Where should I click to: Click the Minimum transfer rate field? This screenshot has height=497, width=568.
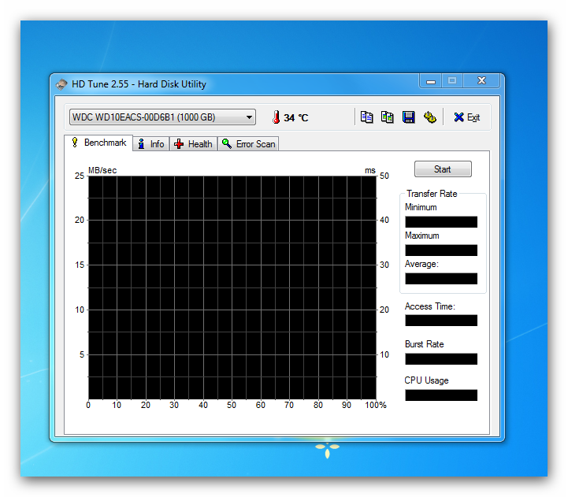441,221
